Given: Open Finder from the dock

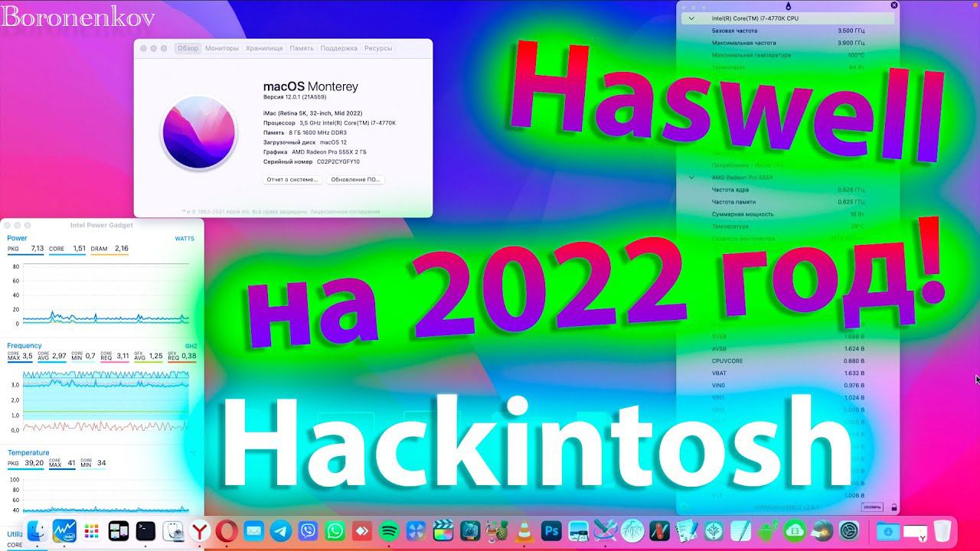Looking at the screenshot, I should click(x=38, y=531).
